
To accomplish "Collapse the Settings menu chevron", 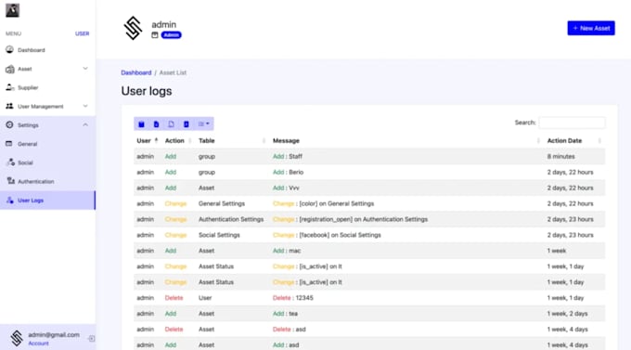I will tap(85, 124).
